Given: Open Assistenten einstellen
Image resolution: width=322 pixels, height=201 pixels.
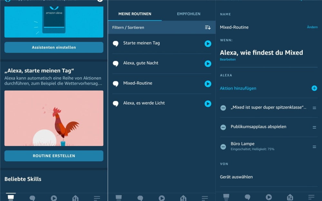Looking at the screenshot, I should coord(53,47).
